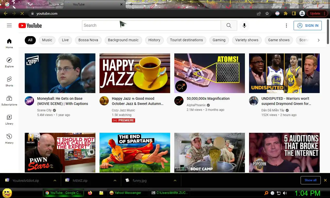This screenshot has height=198, width=330.
Task: Select the Live filter chip
Action: tap(65, 40)
